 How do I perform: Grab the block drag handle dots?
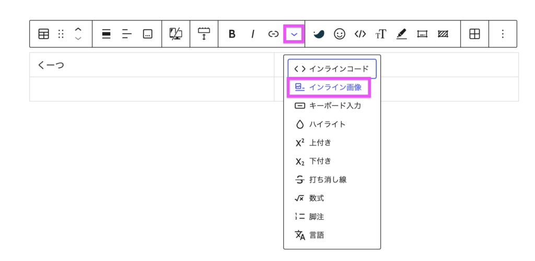61,34
